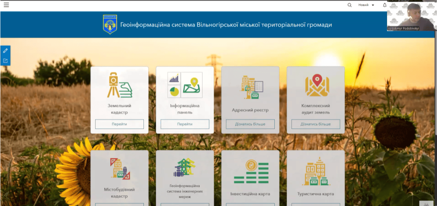The height and width of the screenshot is (206, 437).
Task: Click Volodymyr Podobivskyi video thumbnail
Action: pyautogui.click(x=412, y=16)
